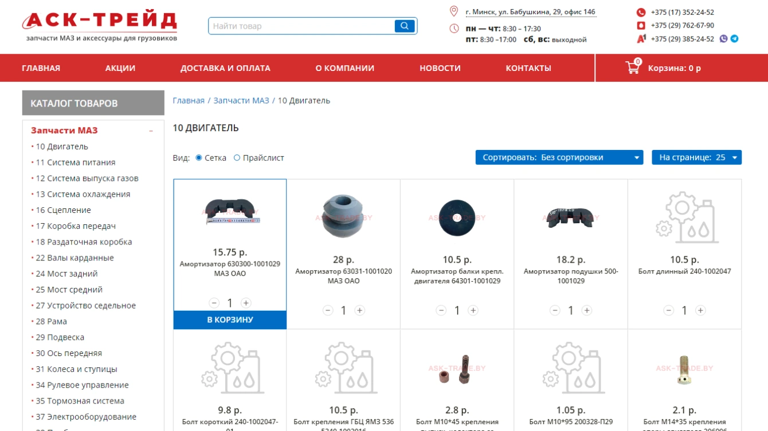The image size is (768, 431).
Task: Open the Амортизатор 63031-1001020 МАЗ ОАО title
Action: (343, 276)
